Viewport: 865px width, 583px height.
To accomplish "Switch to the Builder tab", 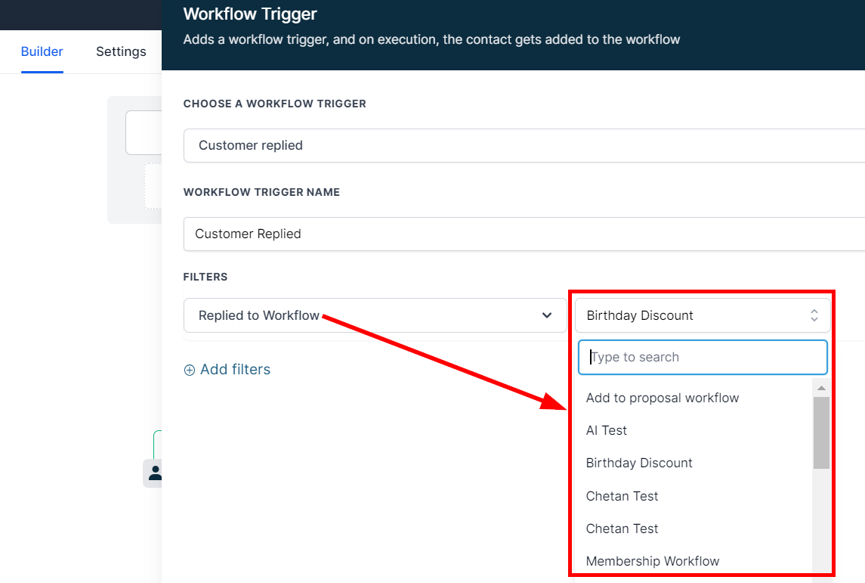I will [x=42, y=51].
